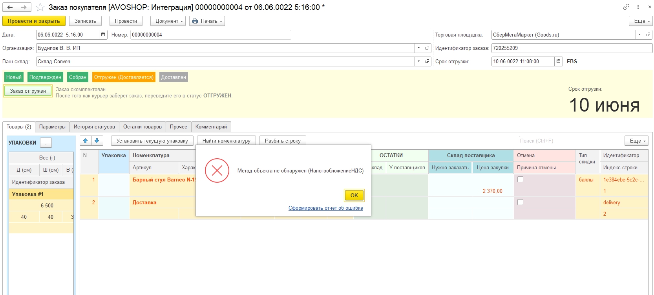Move row down with the down arrow
The height and width of the screenshot is (295, 654).
click(97, 141)
